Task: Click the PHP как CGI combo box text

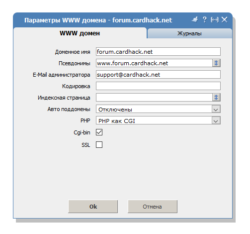Action: 117,121
